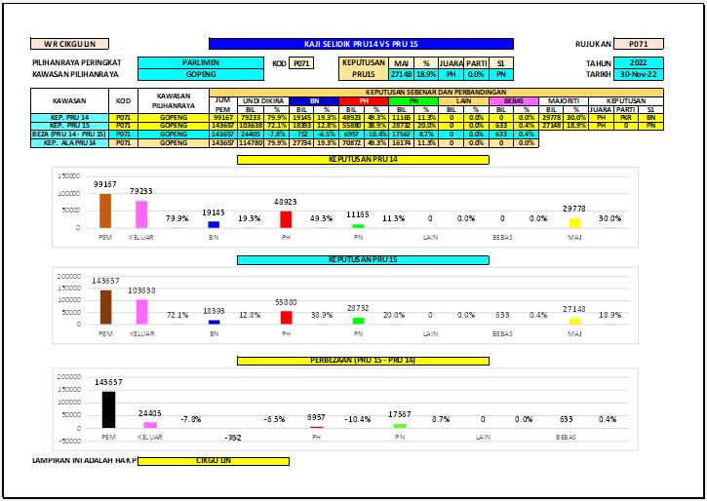Click the red PH table header

pyautogui.click(x=364, y=101)
